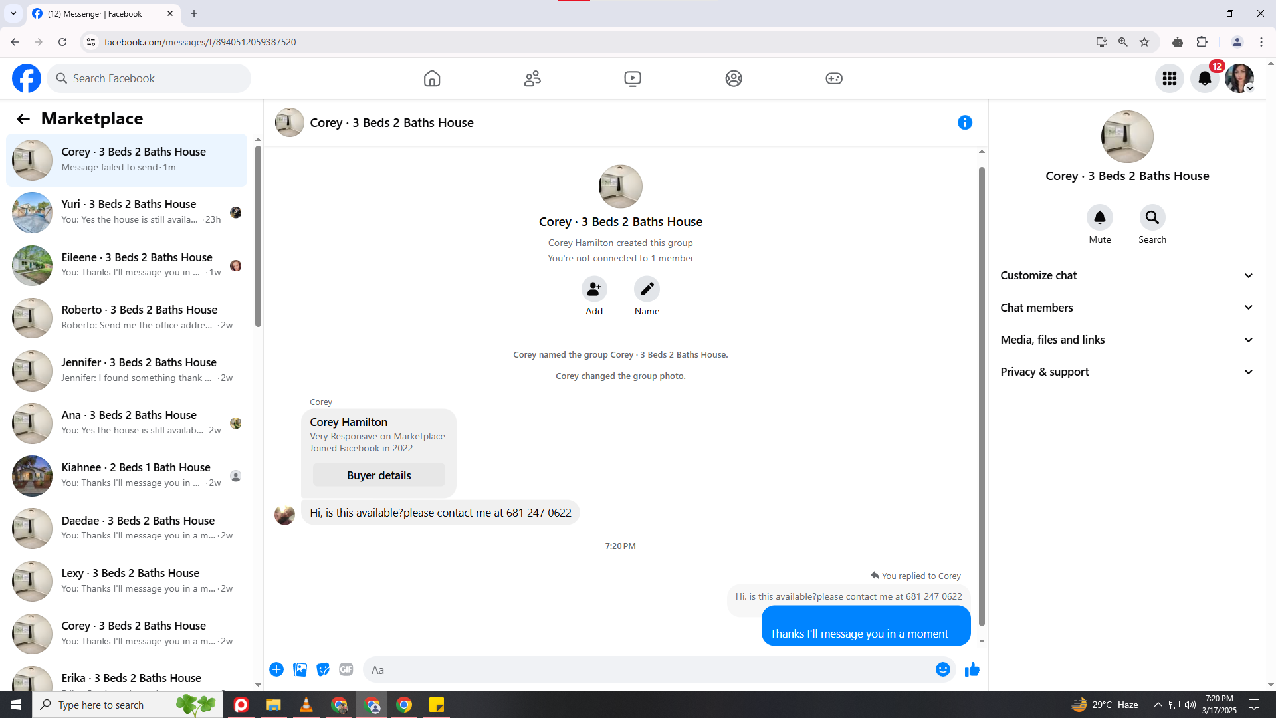Click the Windows taskbar search box
1276x718 pixels.
[x=128, y=705]
